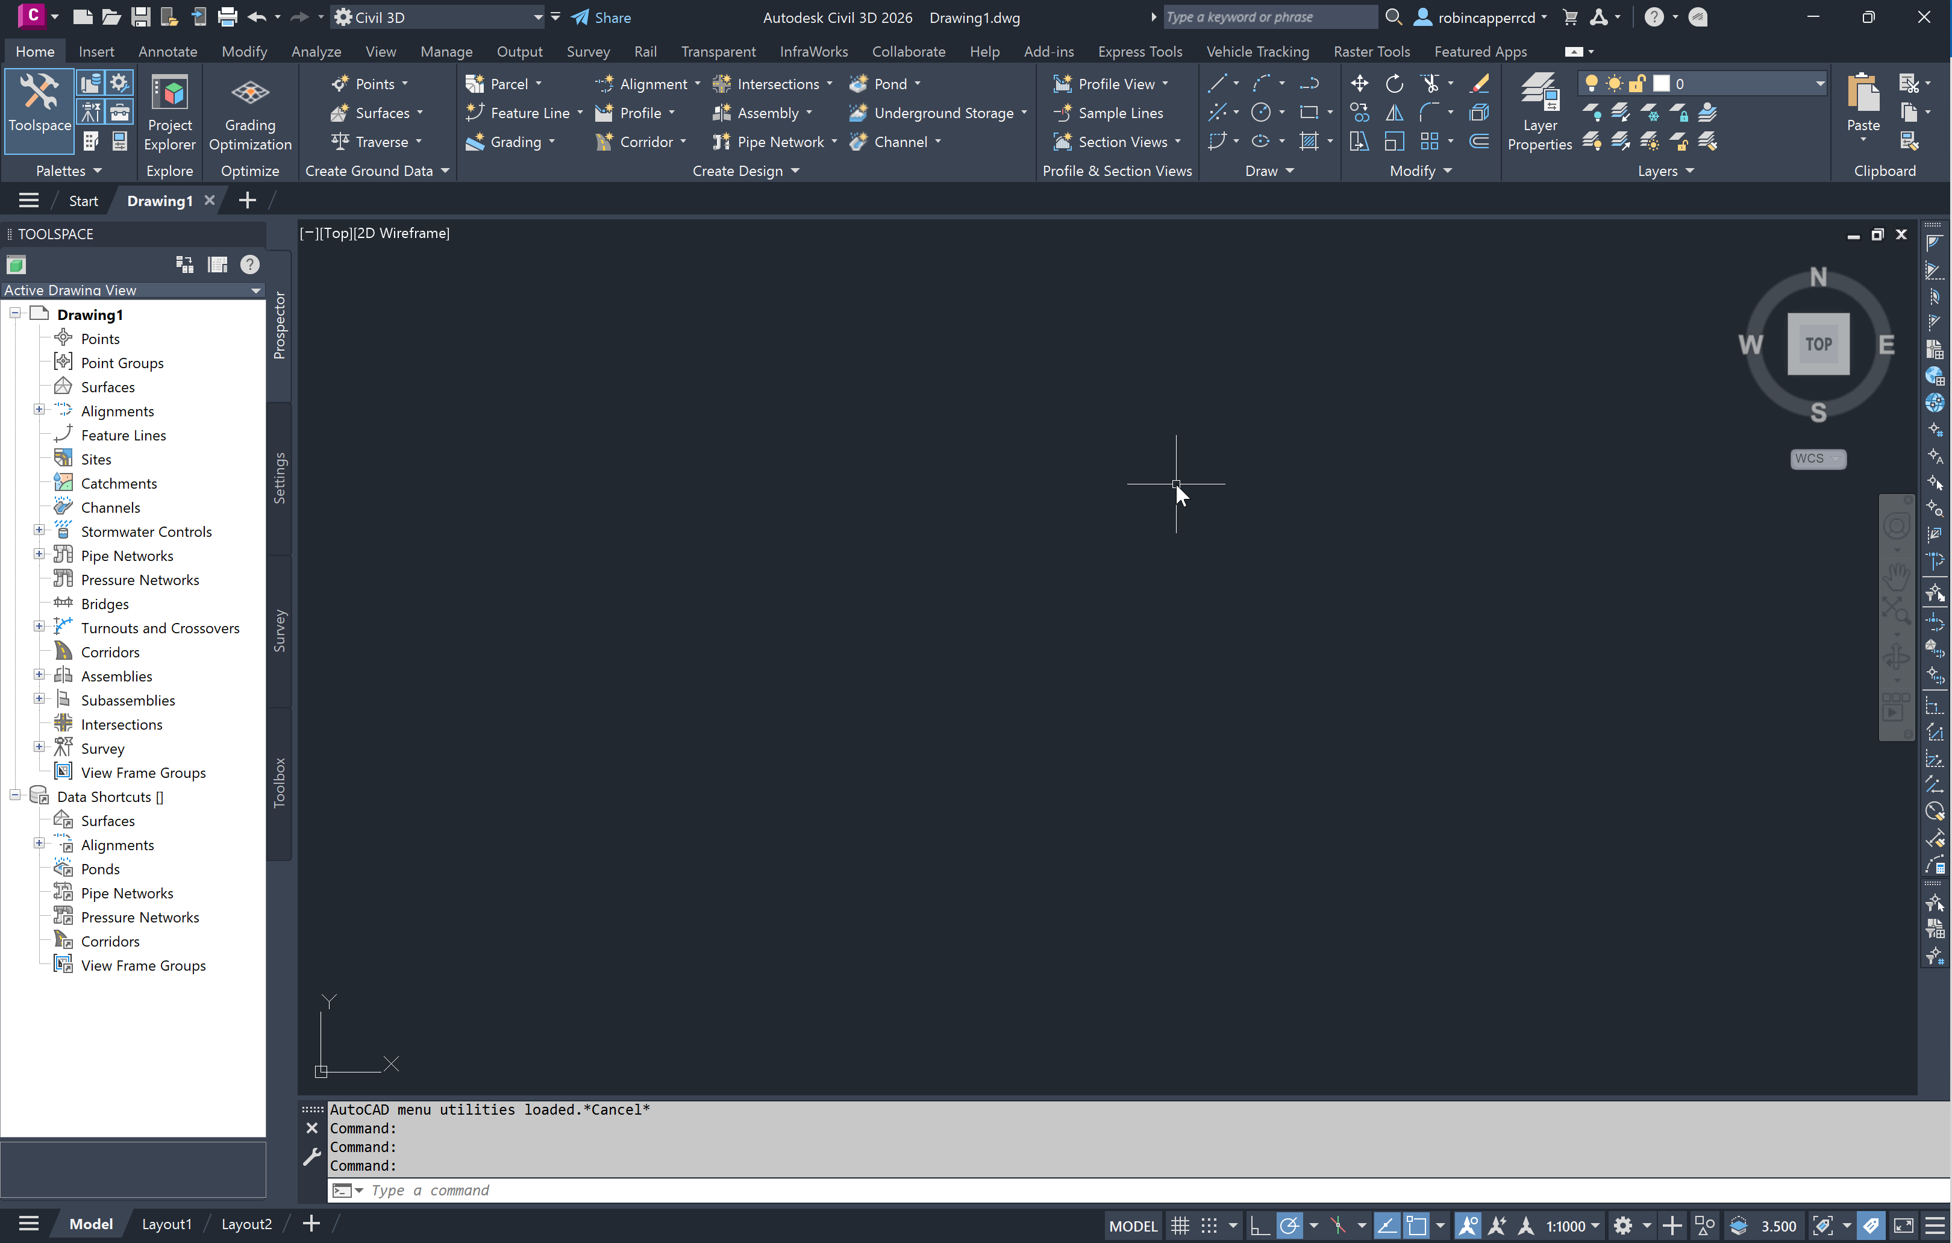Click the Paste clipboard icon
This screenshot has width=1952, height=1243.
click(1862, 93)
